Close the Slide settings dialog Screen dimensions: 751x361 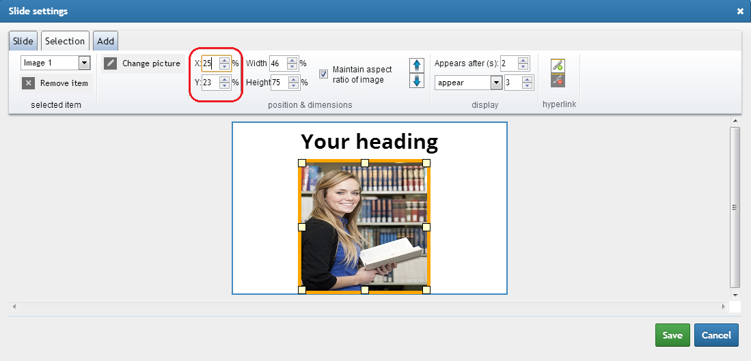pos(741,11)
